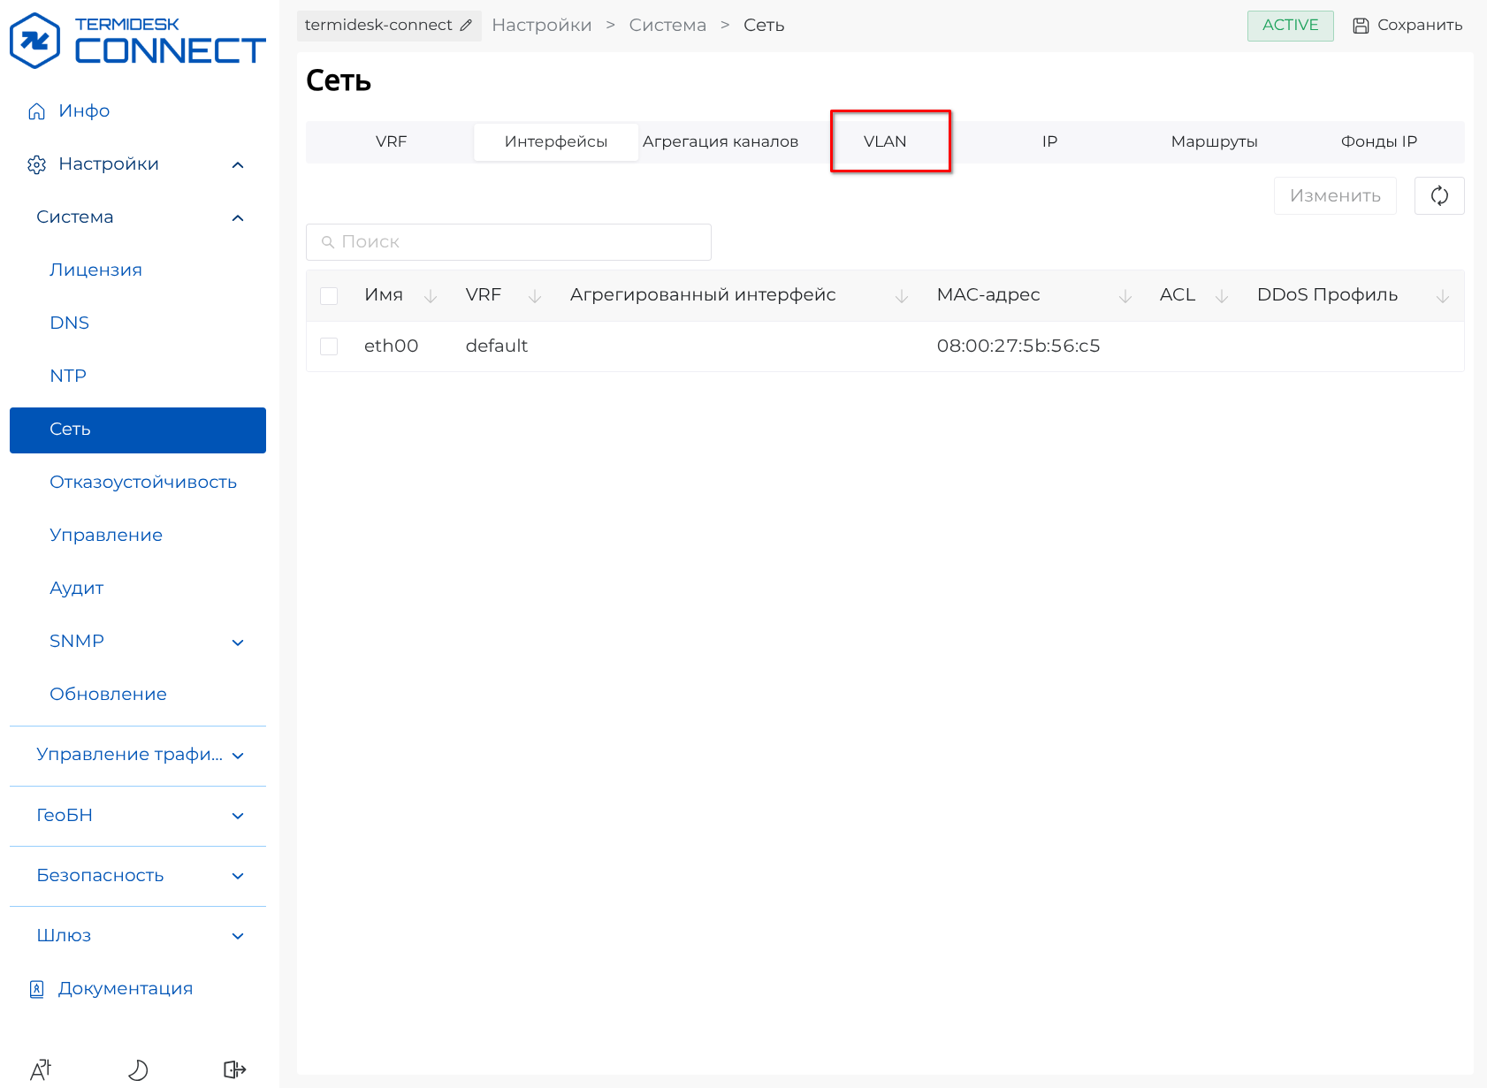Sort by MAC-адрес column arrow
Screen dimensions: 1487x1088
point(1125,296)
